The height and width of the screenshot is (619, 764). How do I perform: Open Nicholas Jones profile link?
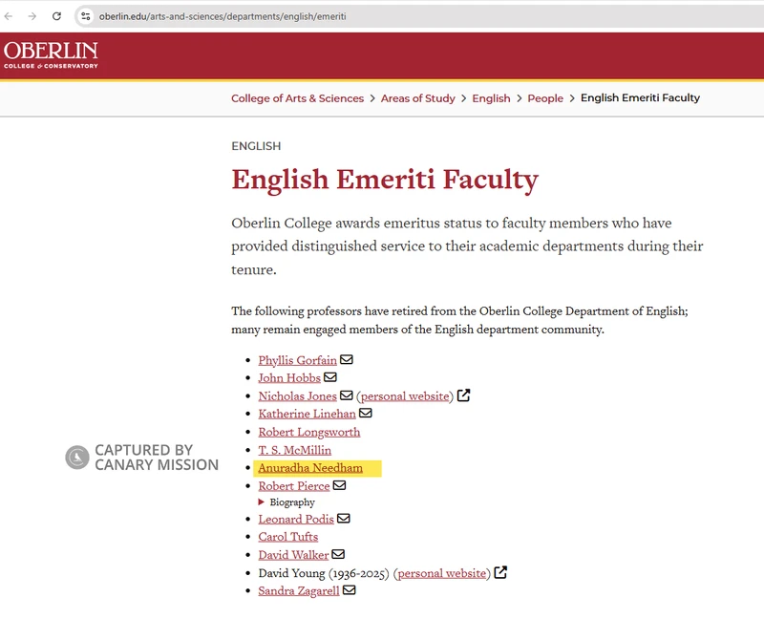[x=297, y=395]
